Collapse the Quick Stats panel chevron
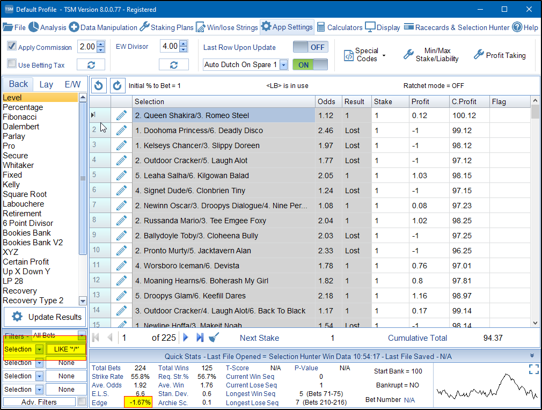 pos(532,356)
